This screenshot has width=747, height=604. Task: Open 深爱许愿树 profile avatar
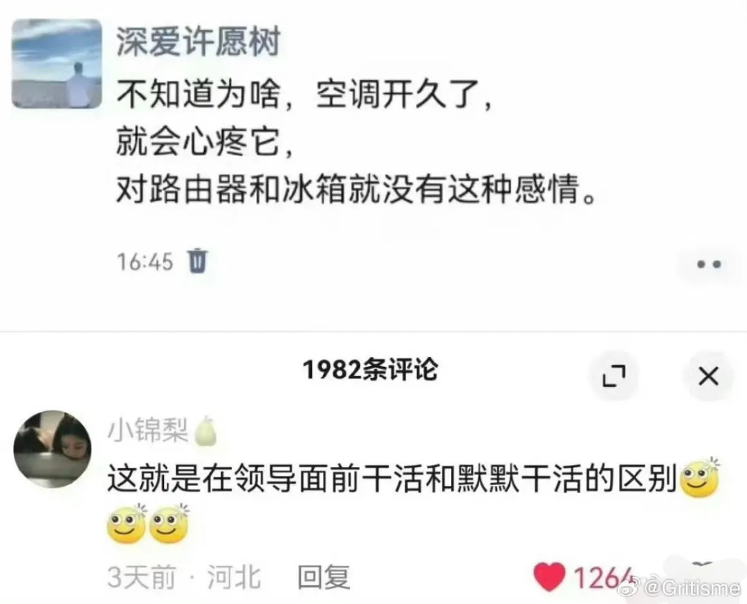[57, 64]
